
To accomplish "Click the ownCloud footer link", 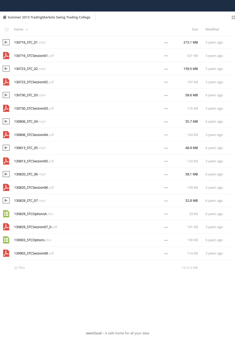I will click(x=94, y=333).
